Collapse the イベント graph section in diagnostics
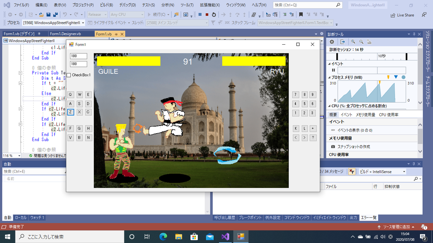 click(329, 64)
